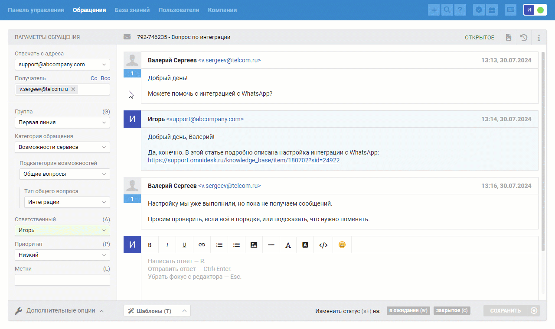Insert a horizontal line in reply
This screenshot has width=555, height=329.
(x=271, y=245)
